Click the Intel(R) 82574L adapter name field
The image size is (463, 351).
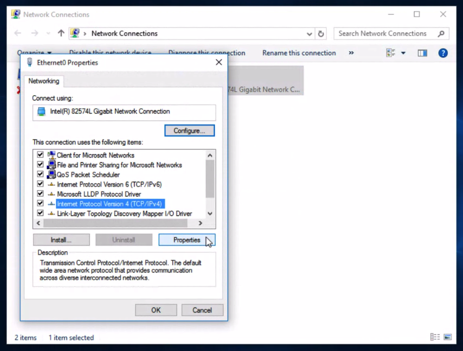(x=124, y=112)
